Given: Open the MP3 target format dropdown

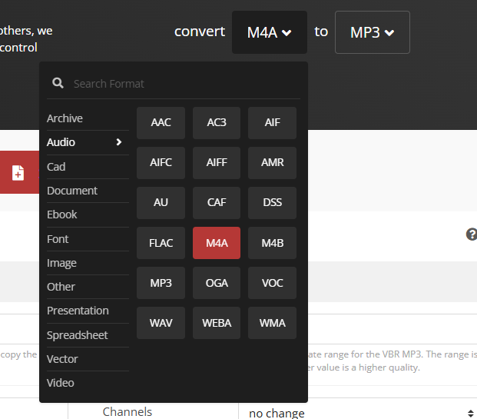Looking at the screenshot, I should (372, 32).
